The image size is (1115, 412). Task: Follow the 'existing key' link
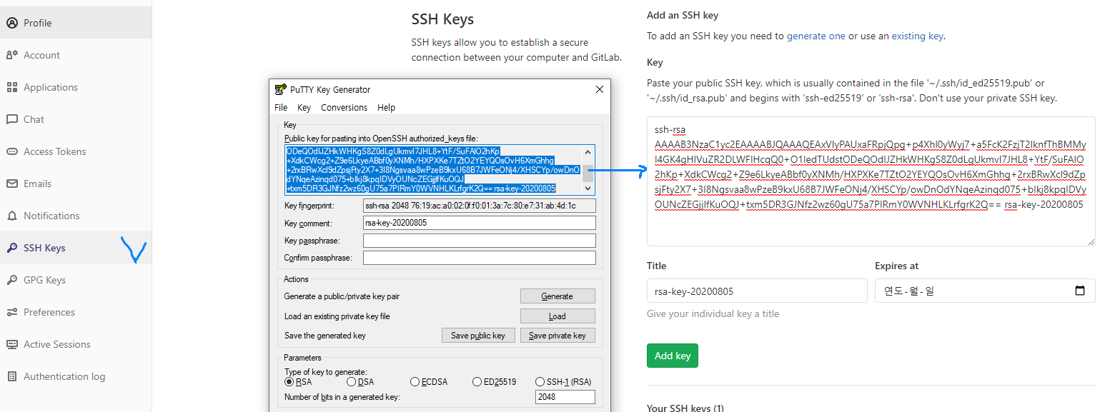918,36
